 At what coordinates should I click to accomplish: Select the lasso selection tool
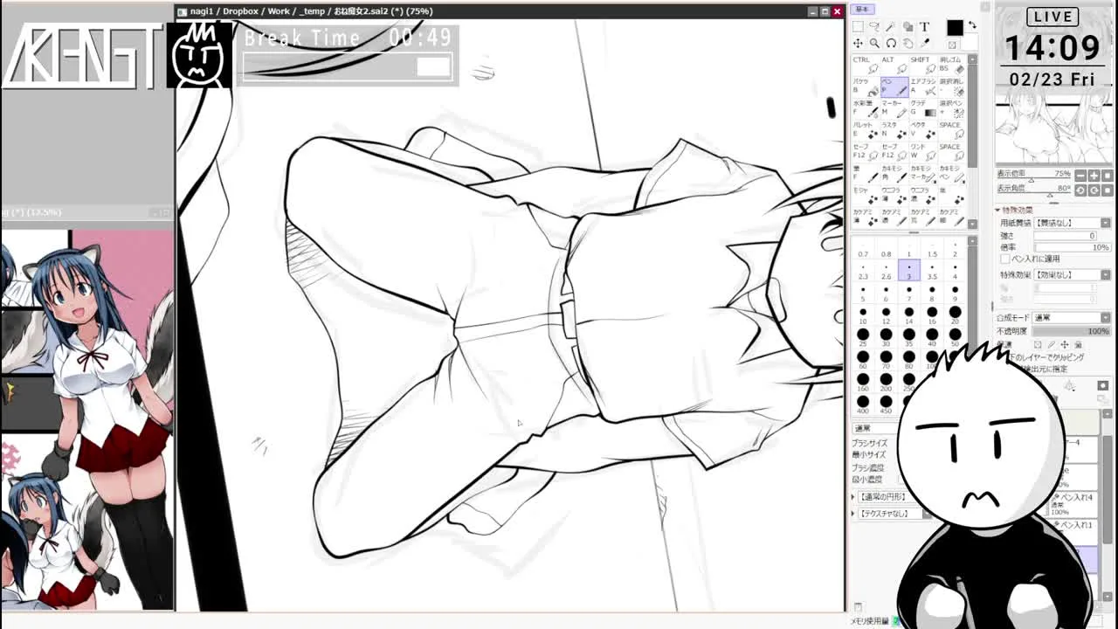[874, 27]
